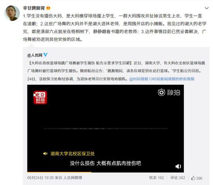The image size is (213, 185).
Task: Click the video progress bar
Action: click(105, 172)
